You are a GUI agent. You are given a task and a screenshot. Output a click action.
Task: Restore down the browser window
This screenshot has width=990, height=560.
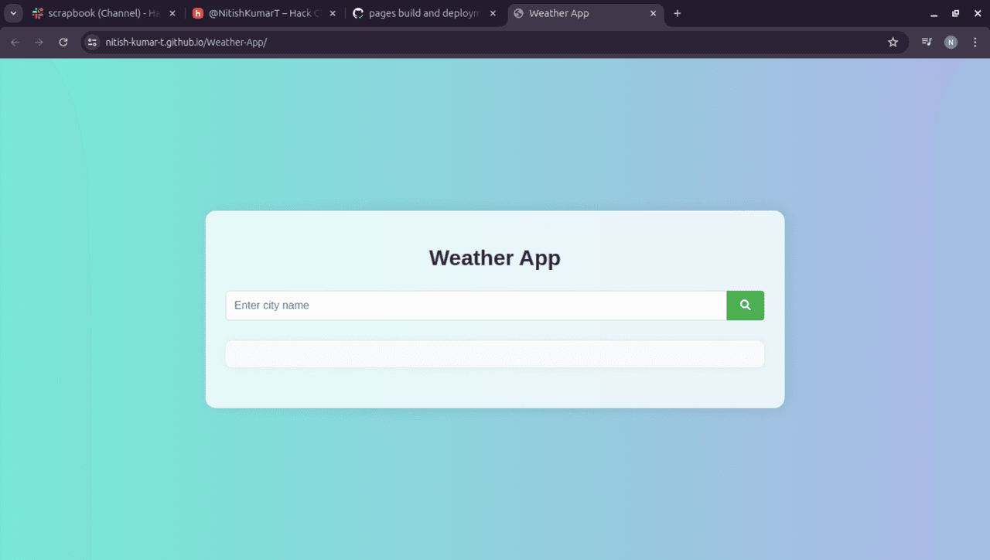pos(955,13)
